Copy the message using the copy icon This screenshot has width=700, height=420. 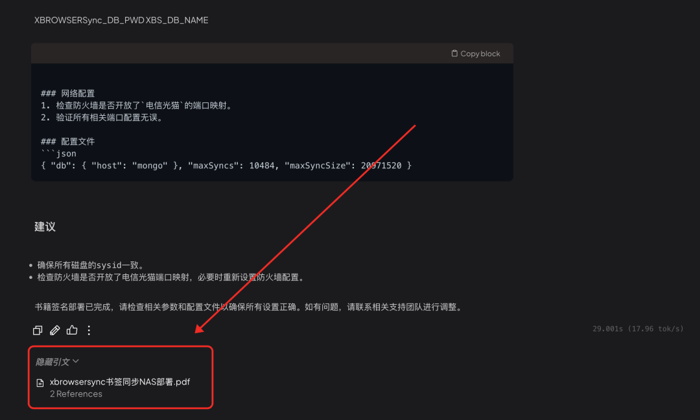coord(38,330)
